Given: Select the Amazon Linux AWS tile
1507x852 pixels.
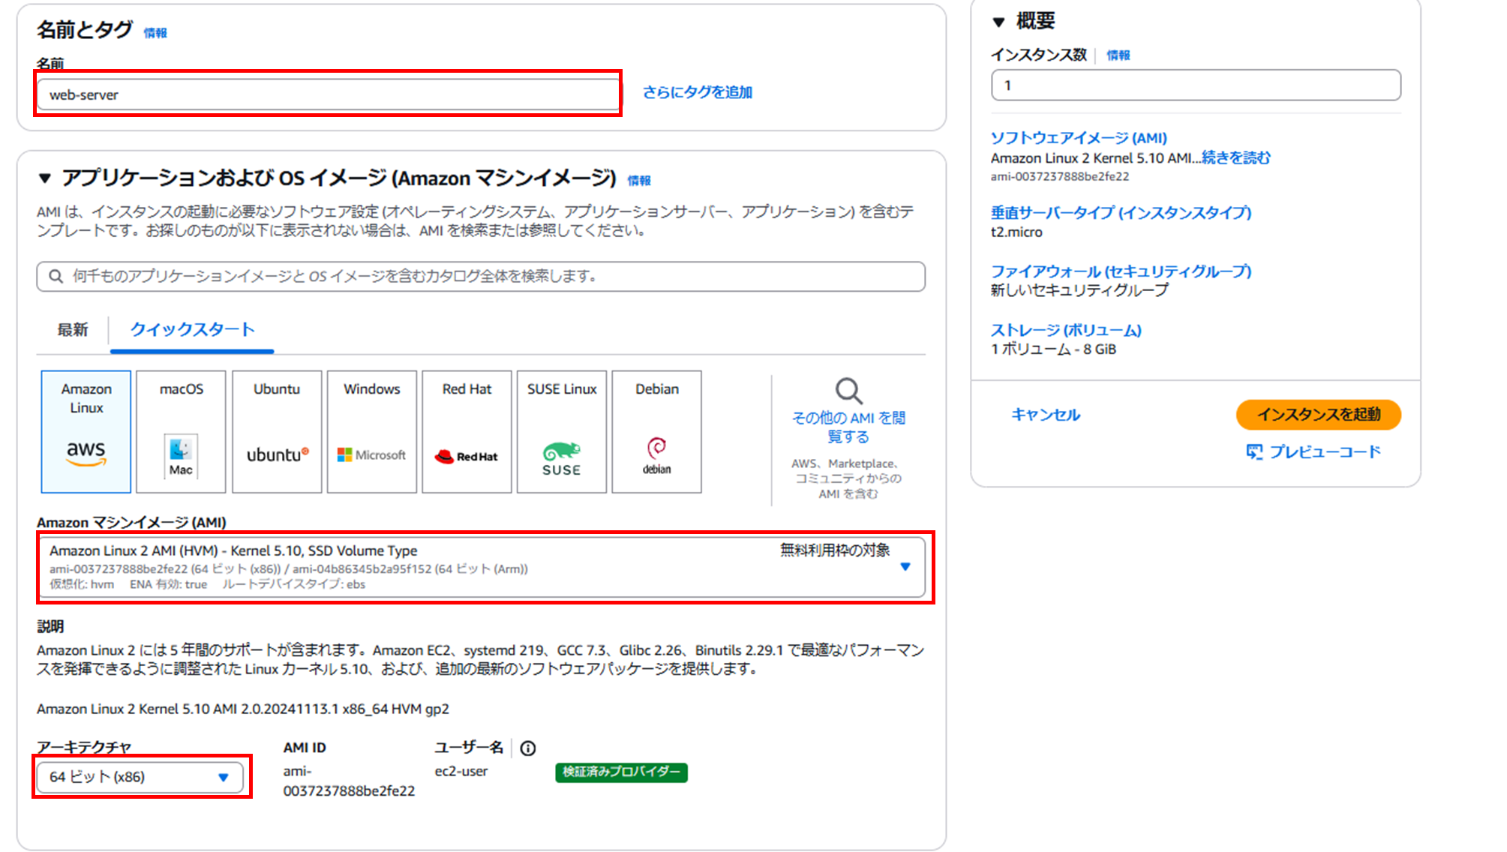Looking at the screenshot, I should [86, 431].
